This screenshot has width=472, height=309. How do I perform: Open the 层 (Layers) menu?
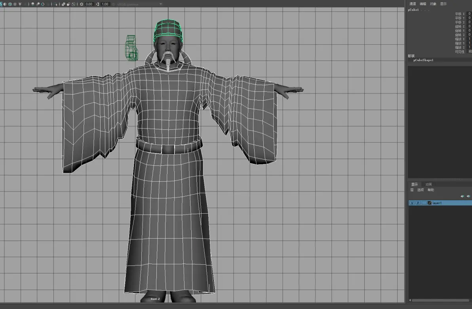(412, 190)
